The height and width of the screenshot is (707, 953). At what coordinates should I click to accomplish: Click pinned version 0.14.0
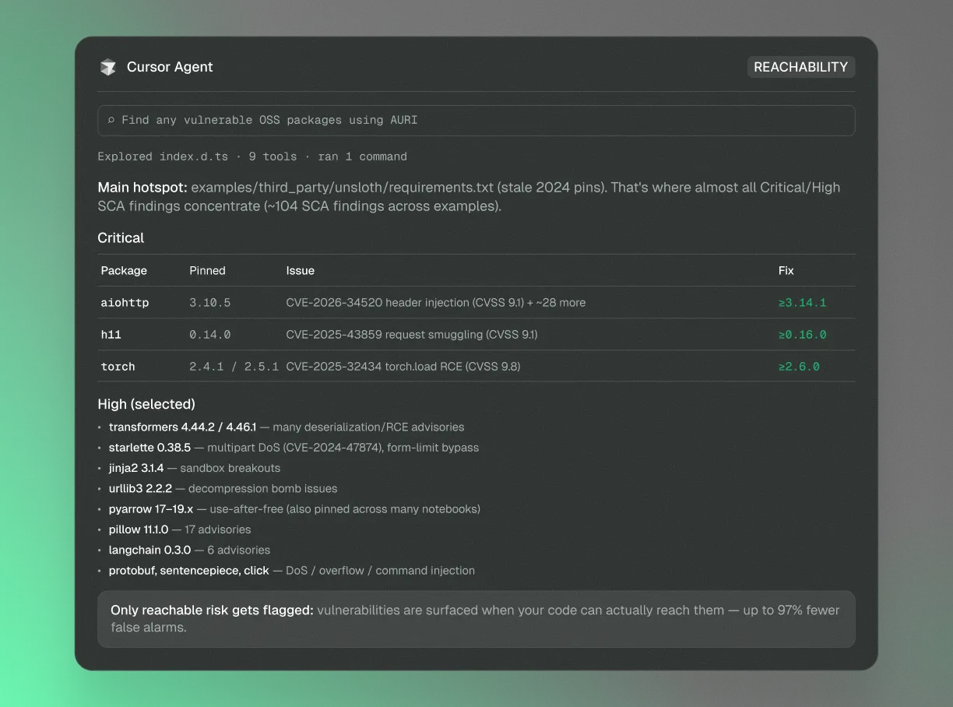coord(210,335)
